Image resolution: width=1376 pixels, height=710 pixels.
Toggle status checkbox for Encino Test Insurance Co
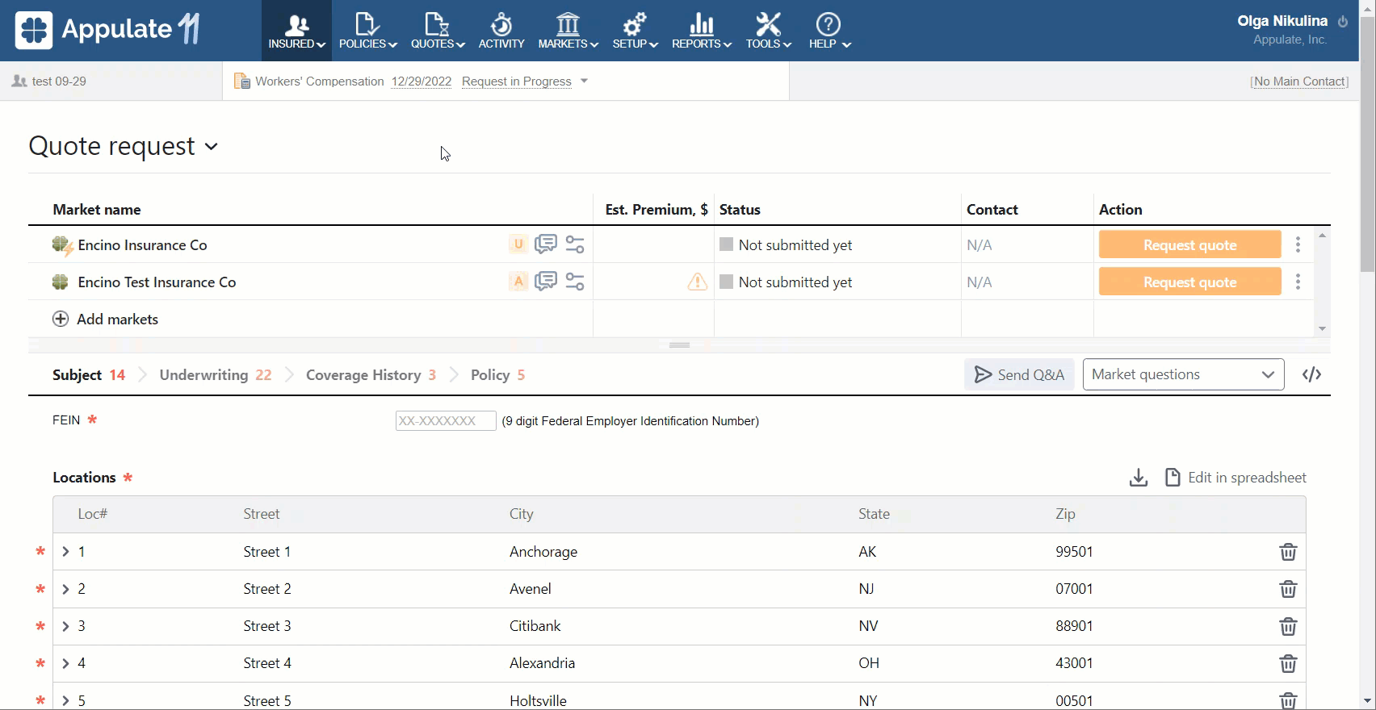pos(726,282)
